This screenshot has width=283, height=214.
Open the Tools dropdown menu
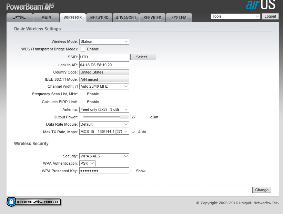(x=235, y=16)
